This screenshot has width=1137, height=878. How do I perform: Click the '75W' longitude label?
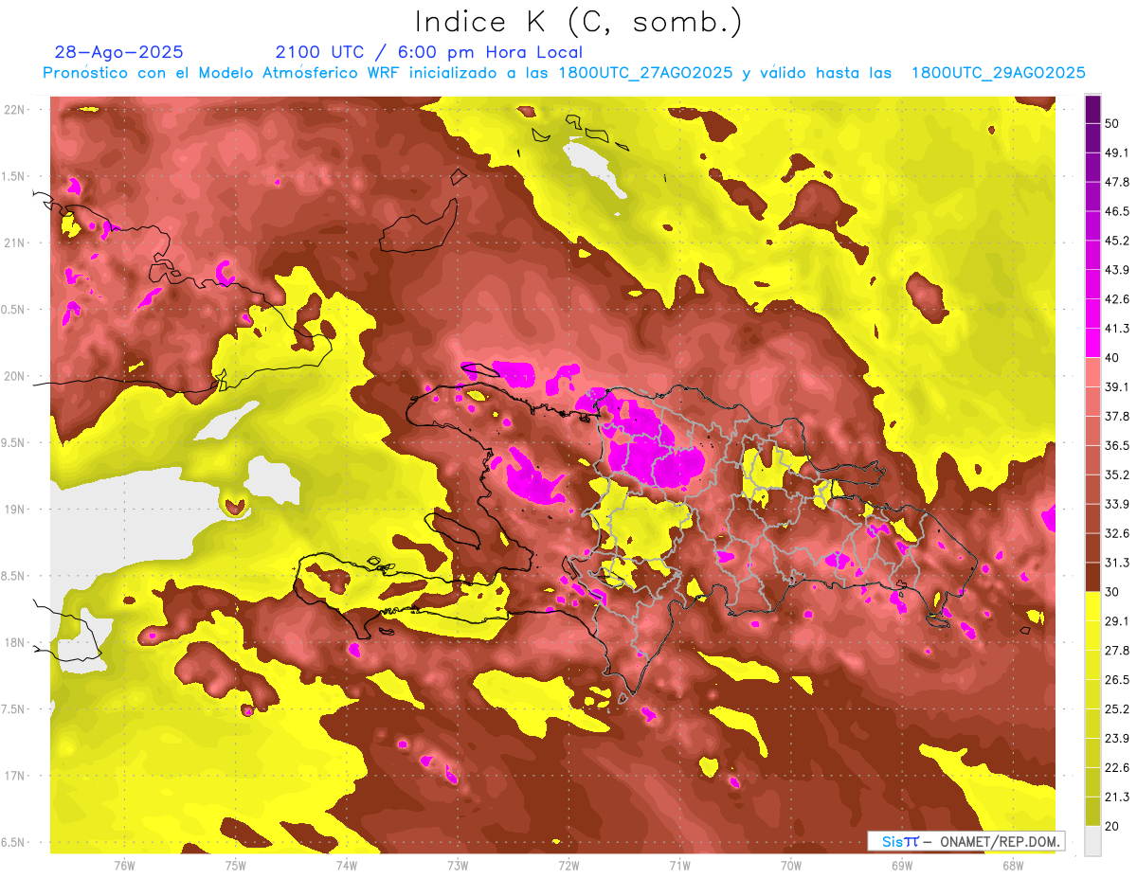click(x=236, y=866)
